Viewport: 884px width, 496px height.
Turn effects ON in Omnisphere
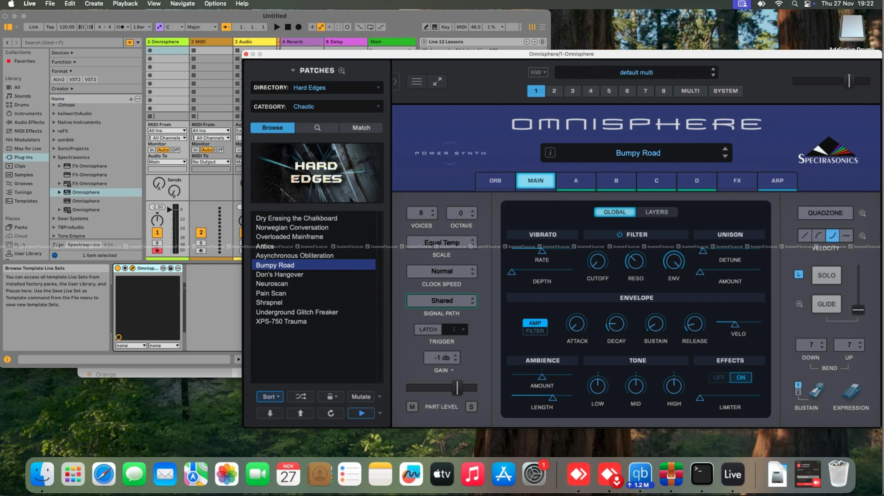point(741,377)
